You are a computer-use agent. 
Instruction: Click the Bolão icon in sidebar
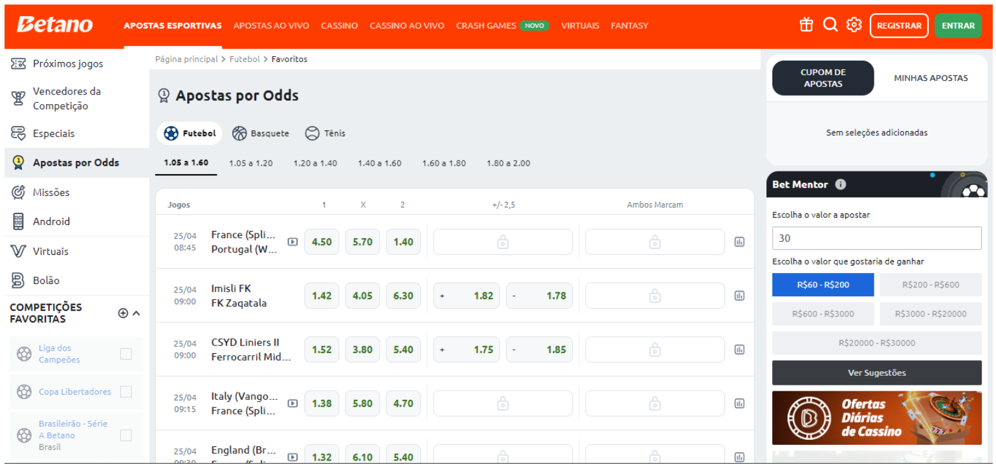(x=18, y=280)
